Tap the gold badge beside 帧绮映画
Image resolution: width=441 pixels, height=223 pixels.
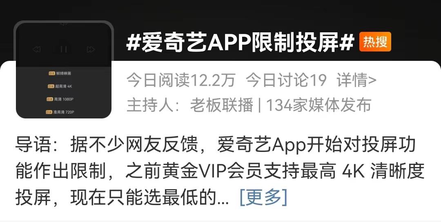[52, 74]
